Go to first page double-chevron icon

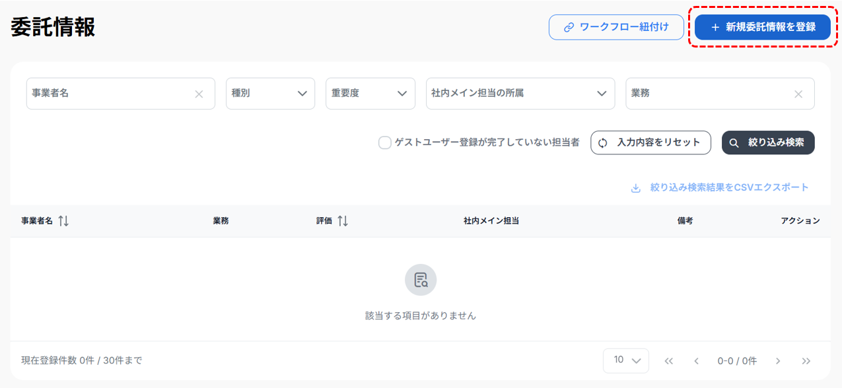point(668,361)
